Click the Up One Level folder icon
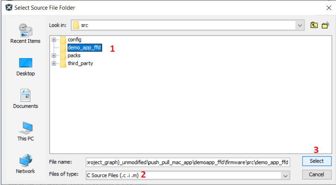The image size is (336, 185). click(x=314, y=25)
